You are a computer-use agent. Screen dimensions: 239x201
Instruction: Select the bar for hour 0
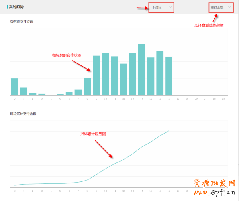[15, 87]
